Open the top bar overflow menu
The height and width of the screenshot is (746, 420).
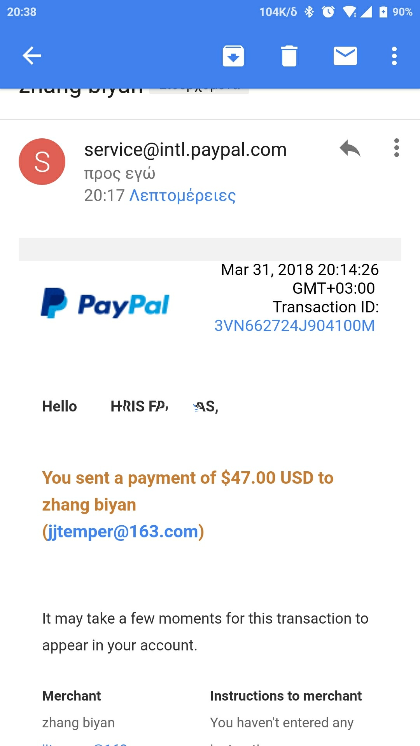point(394,56)
